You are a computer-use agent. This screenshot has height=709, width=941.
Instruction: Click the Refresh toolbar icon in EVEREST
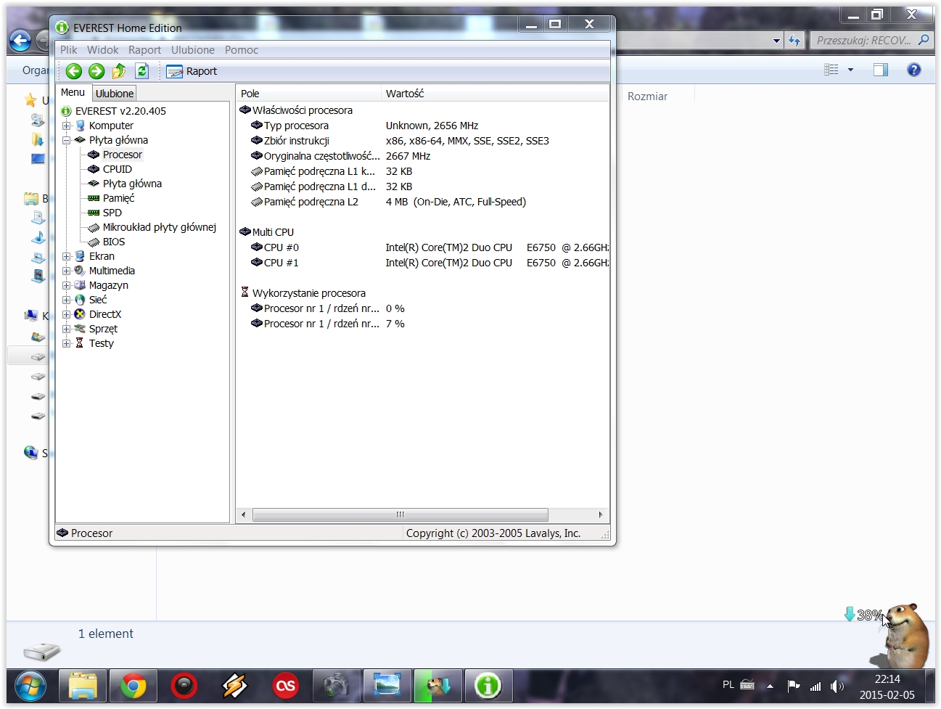tap(142, 71)
